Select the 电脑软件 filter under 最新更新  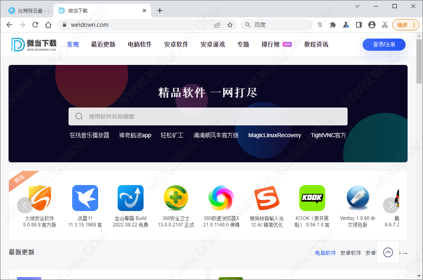point(326,253)
